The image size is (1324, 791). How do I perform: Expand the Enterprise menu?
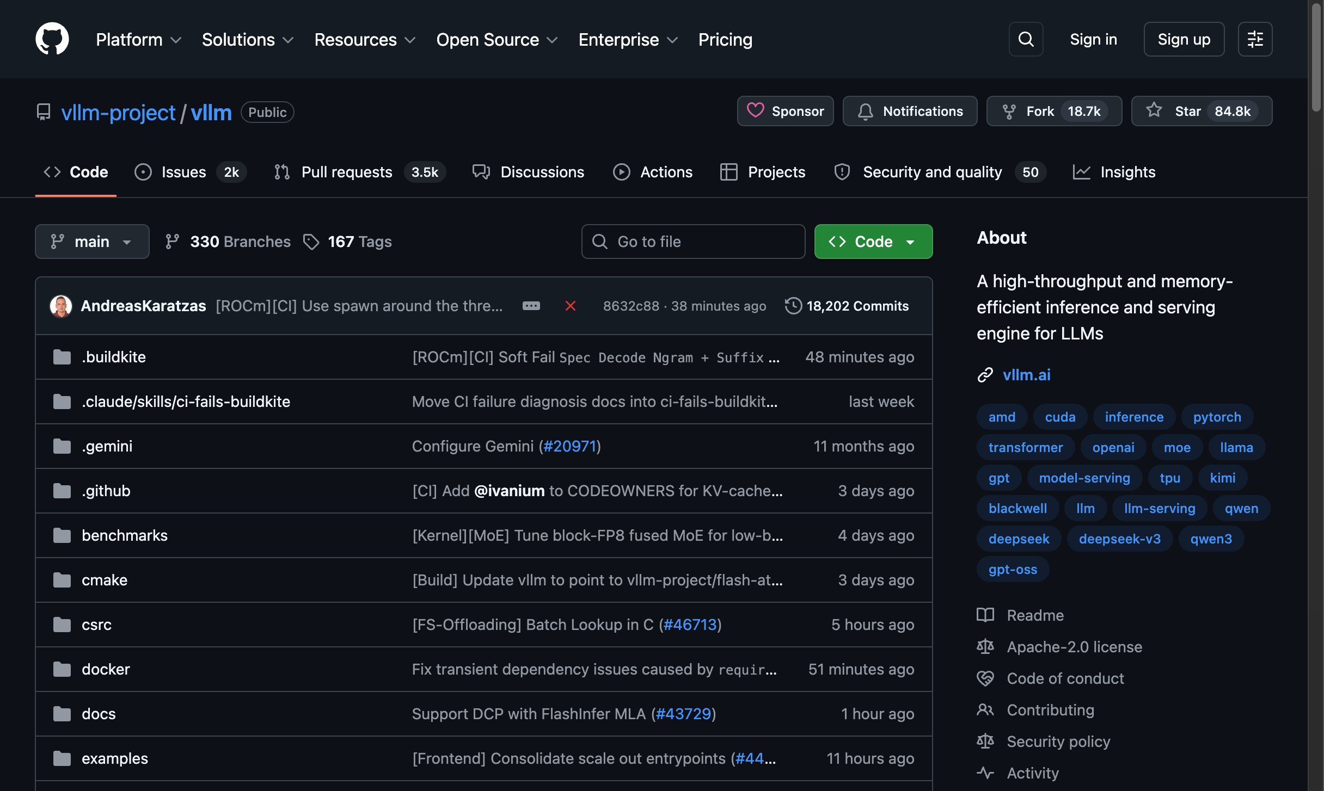tap(628, 40)
